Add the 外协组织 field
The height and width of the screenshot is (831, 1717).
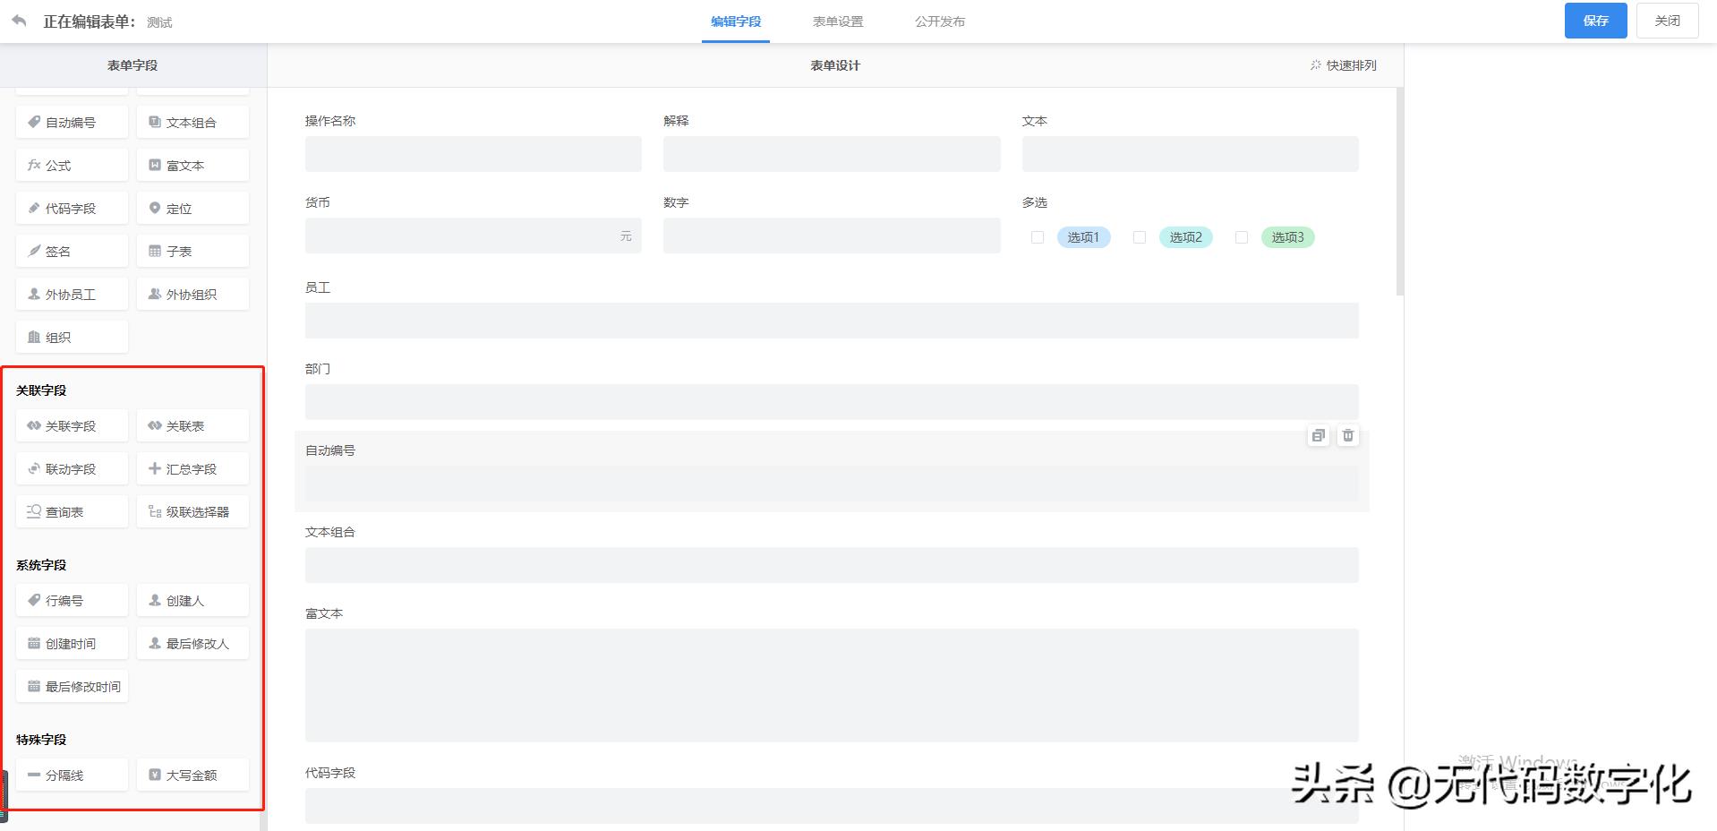pos(192,295)
